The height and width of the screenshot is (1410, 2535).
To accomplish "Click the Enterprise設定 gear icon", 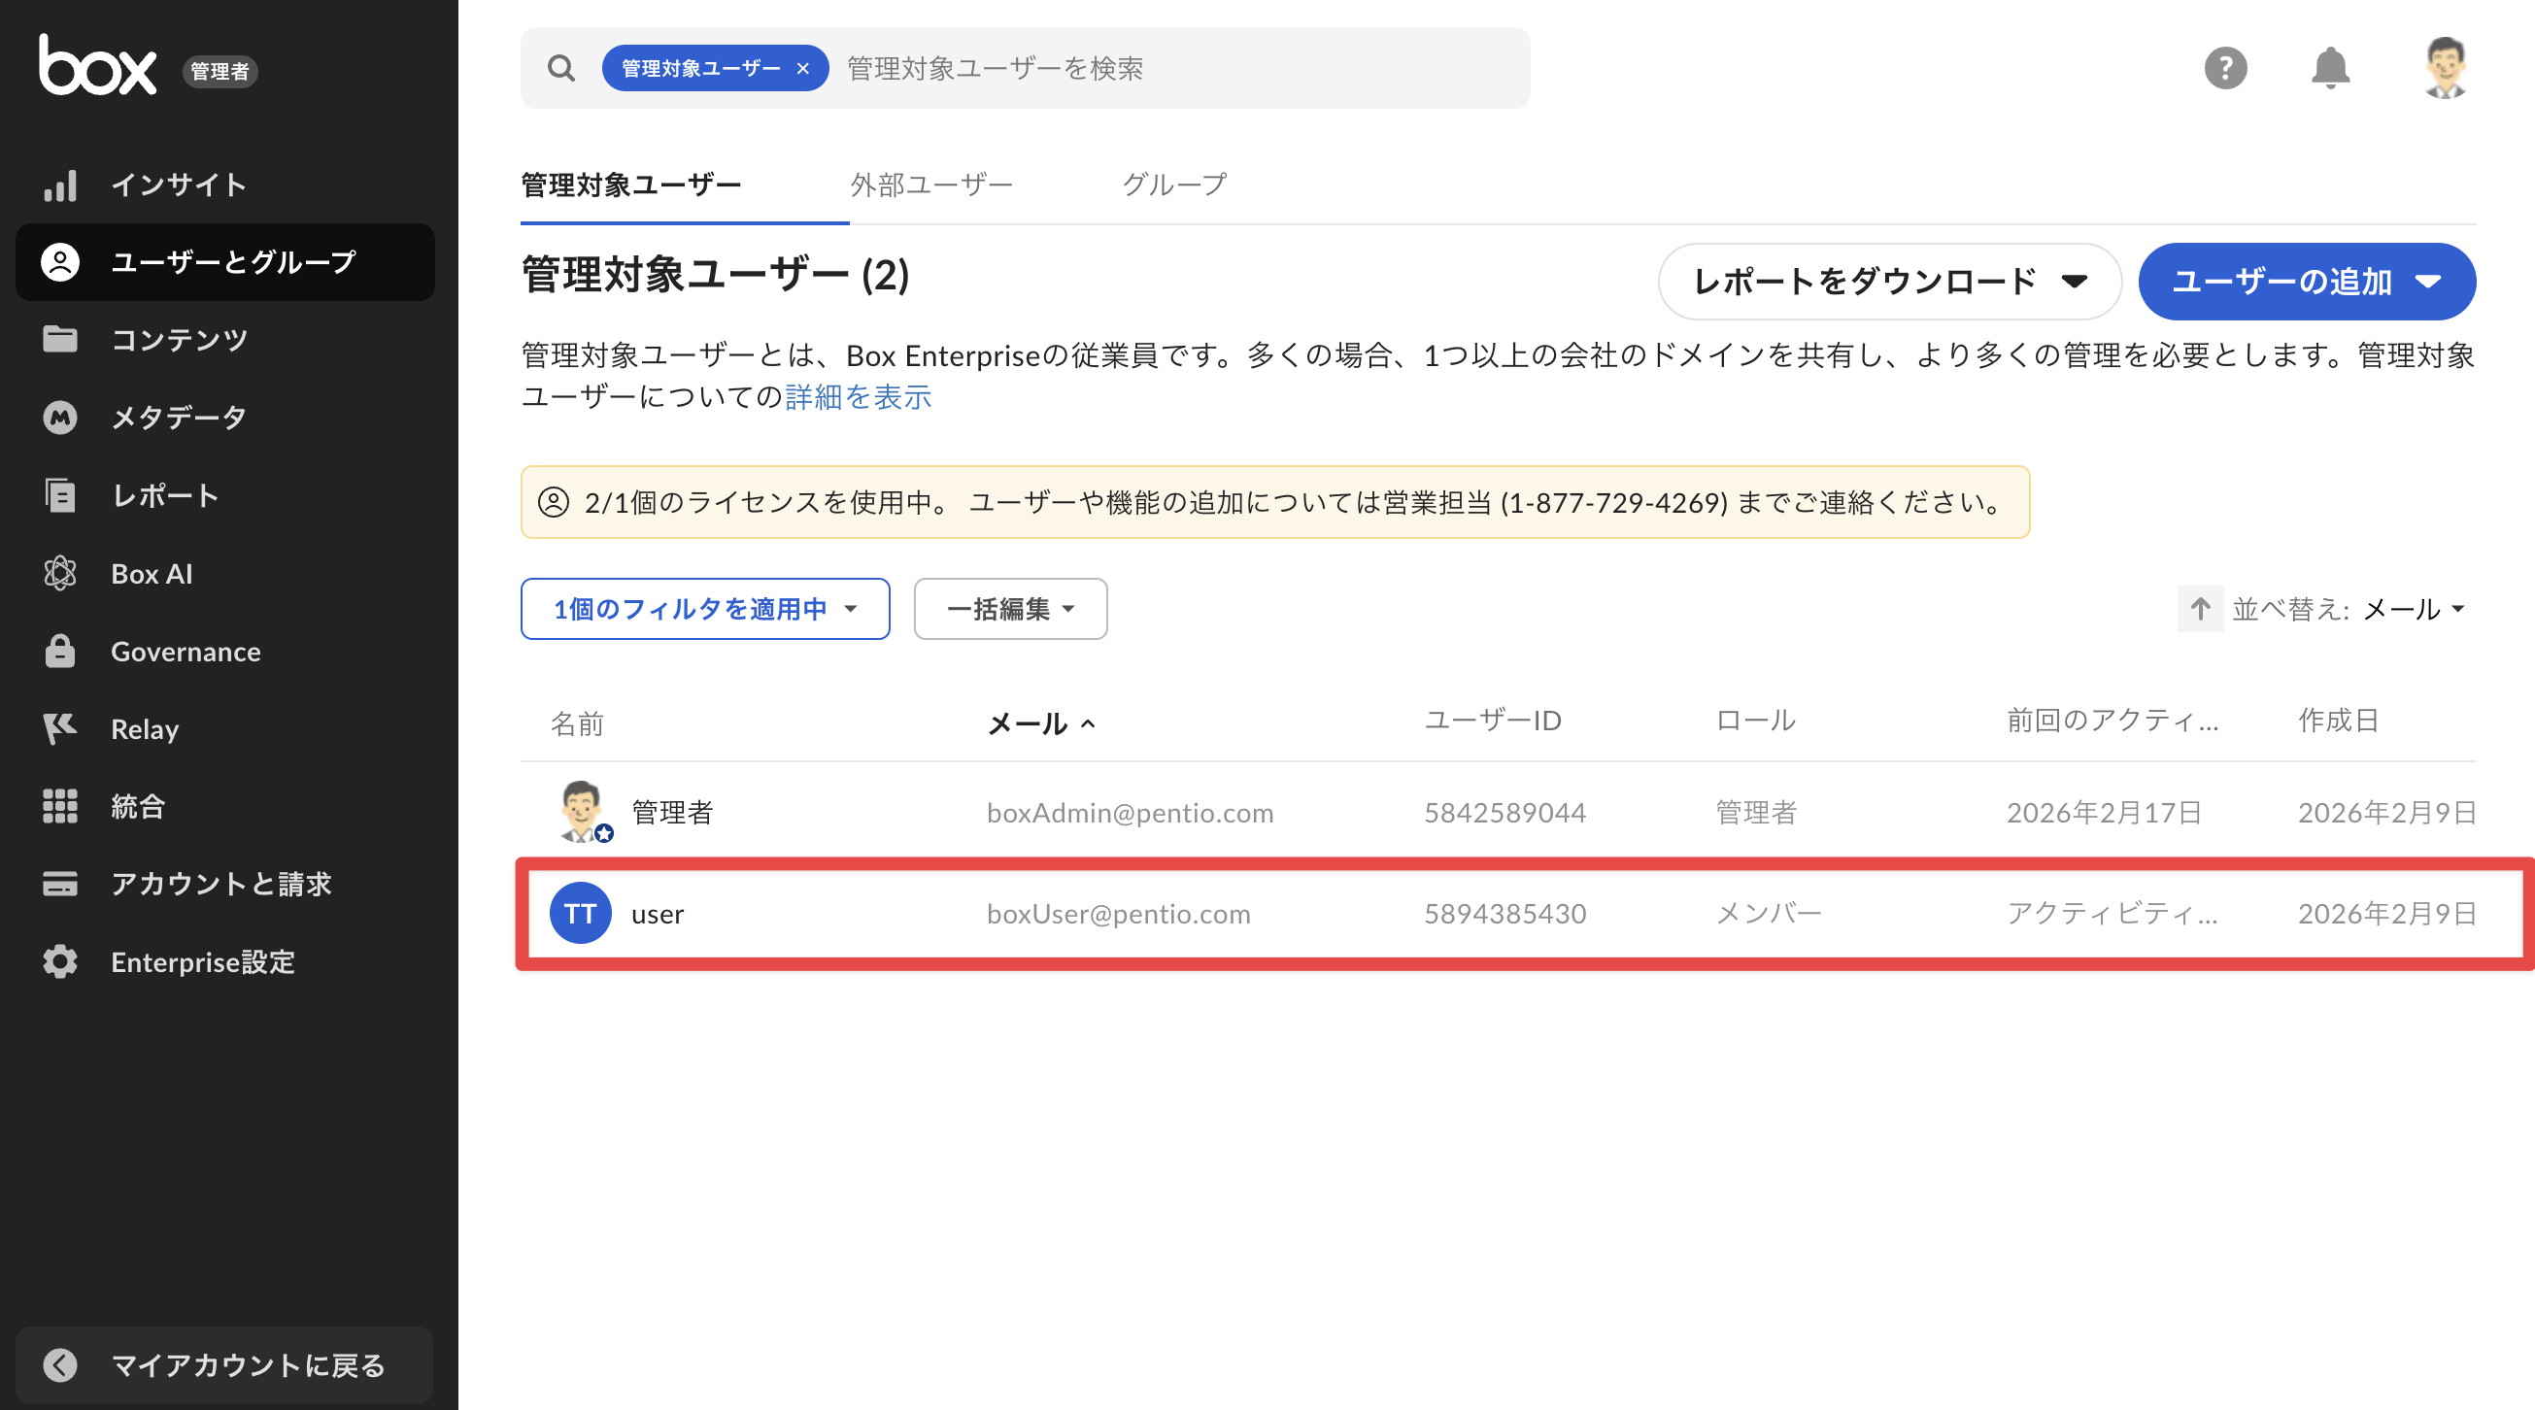I will 60,961.
